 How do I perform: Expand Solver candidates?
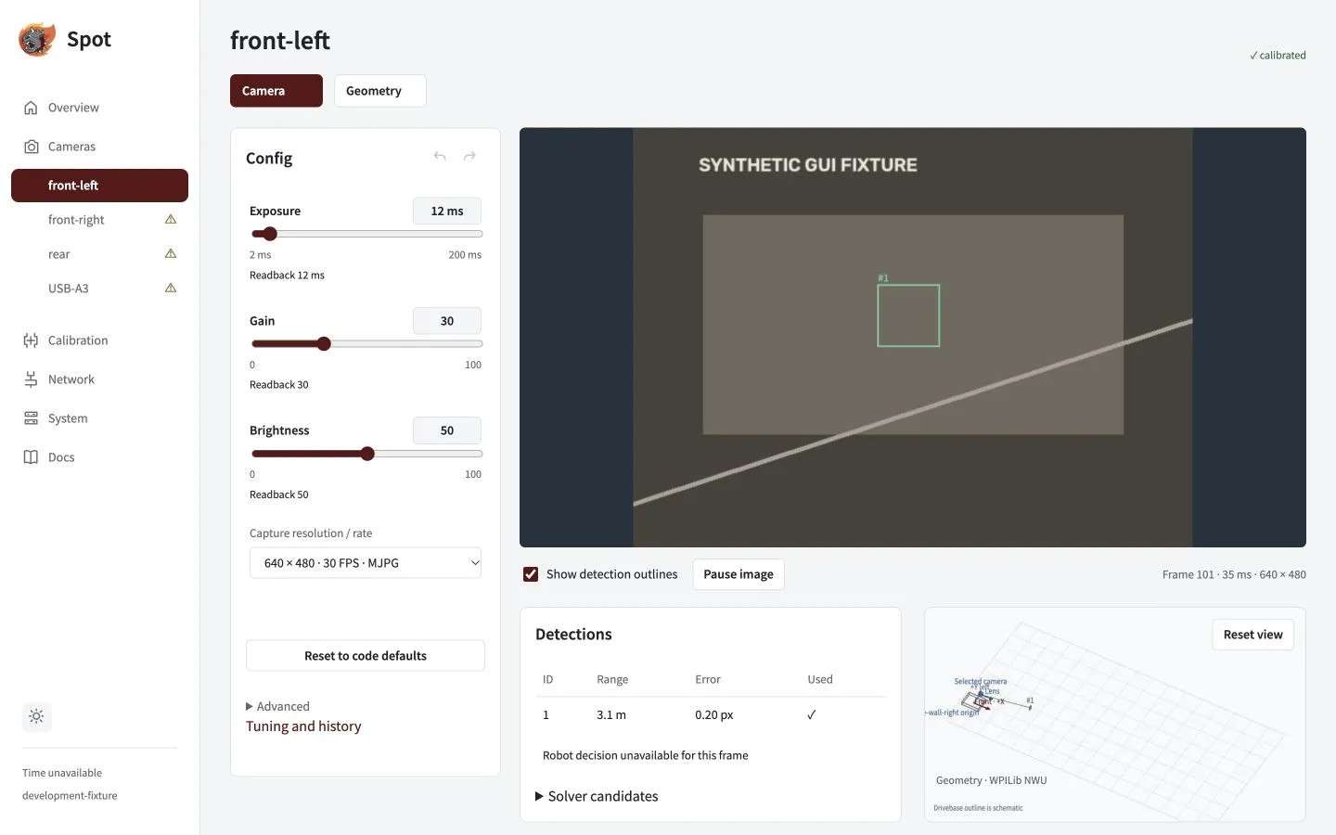coord(597,796)
